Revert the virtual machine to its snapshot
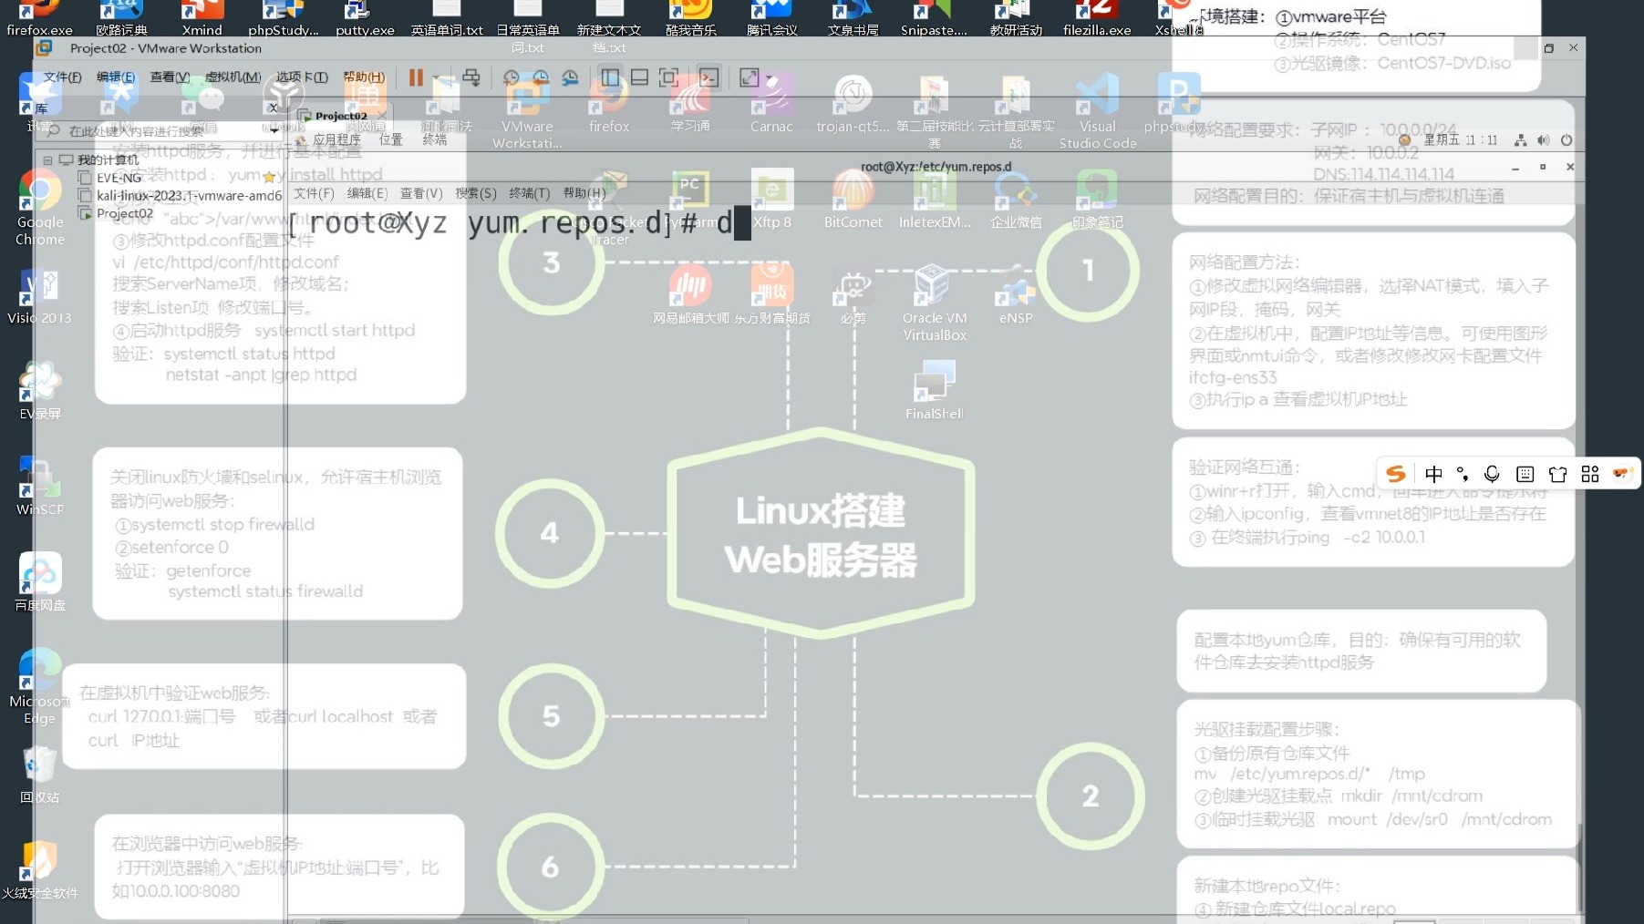The width and height of the screenshot is (1644, 924). [541, 77]
